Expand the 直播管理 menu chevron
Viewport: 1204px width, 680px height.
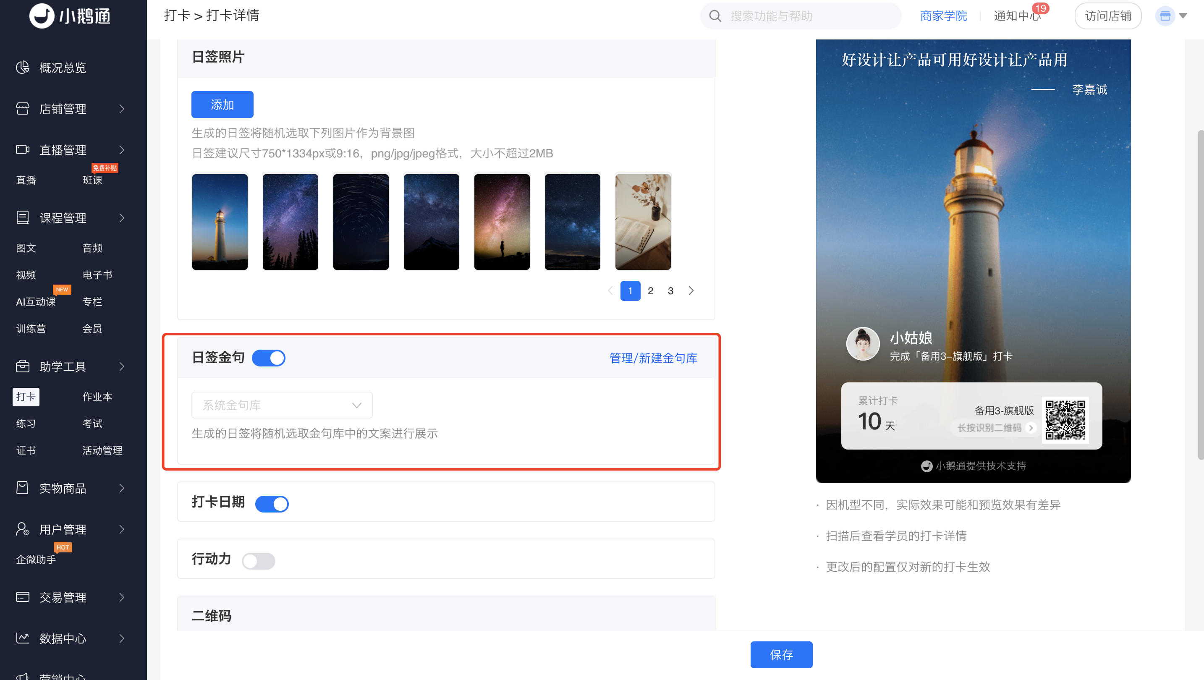(x=122, y=150)
